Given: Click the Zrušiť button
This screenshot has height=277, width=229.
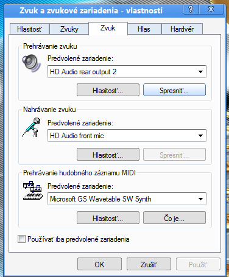Looking at the screenshot, I should [149, 264].
